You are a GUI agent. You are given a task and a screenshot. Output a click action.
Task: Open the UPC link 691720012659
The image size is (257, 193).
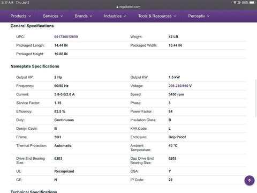pyautogui.click(x=66, y=37)
